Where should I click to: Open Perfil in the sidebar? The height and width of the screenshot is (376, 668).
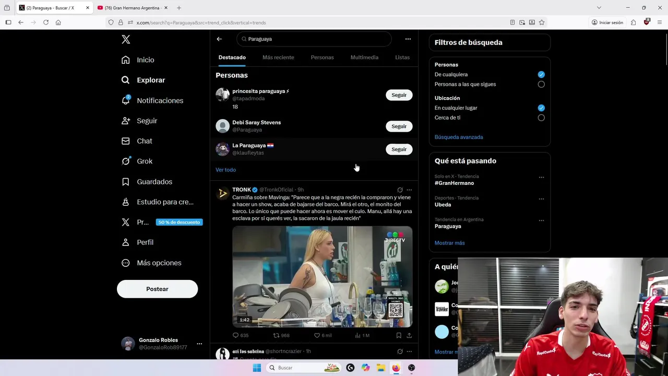pos(137,242)
